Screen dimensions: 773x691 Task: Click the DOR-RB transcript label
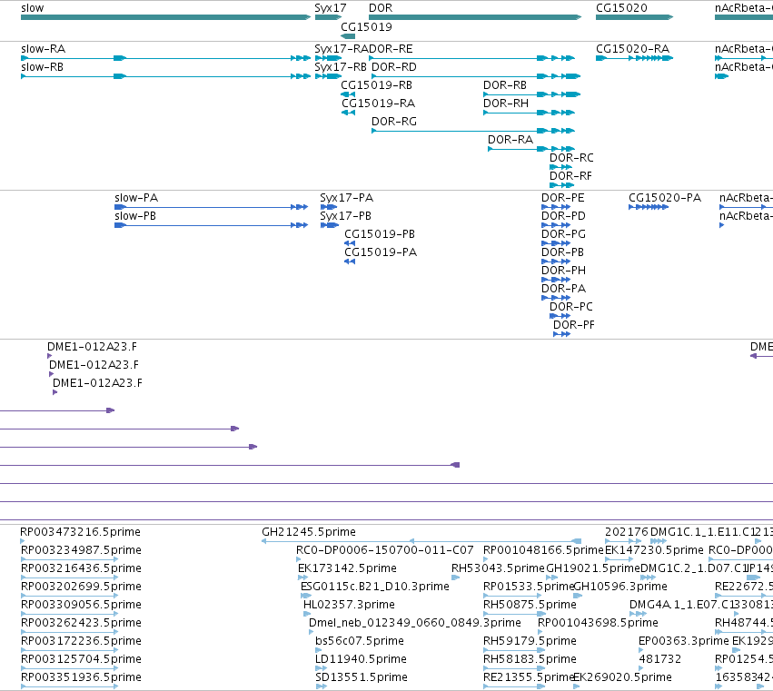[505, 85]
